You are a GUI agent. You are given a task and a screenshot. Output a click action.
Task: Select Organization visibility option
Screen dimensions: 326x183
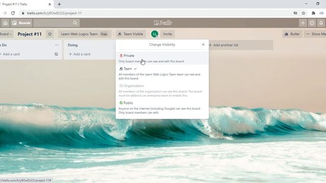[162, 90]
